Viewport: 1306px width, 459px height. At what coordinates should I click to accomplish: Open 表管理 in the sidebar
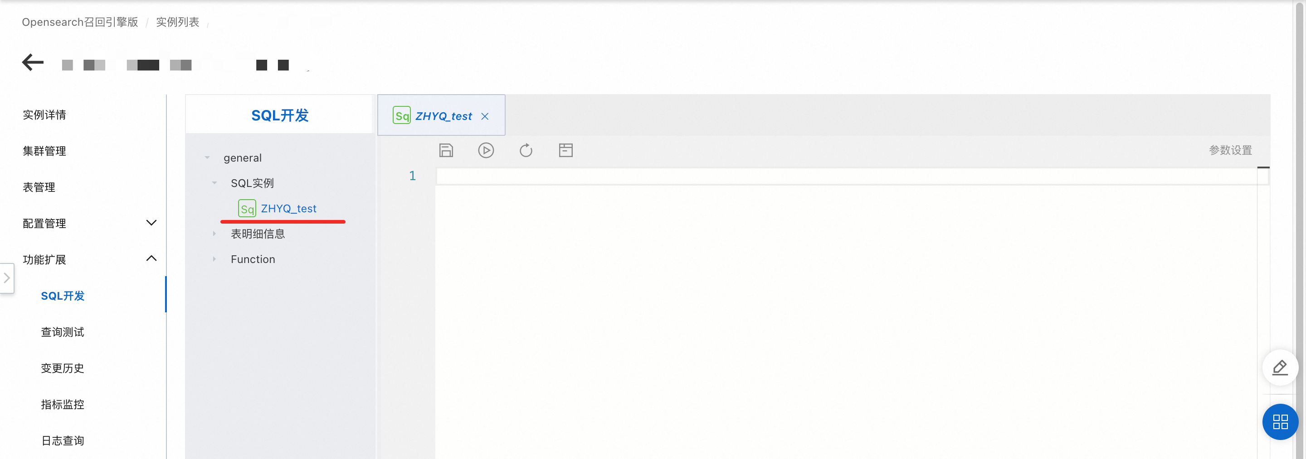pyautogui.click(x=39, y=187)
